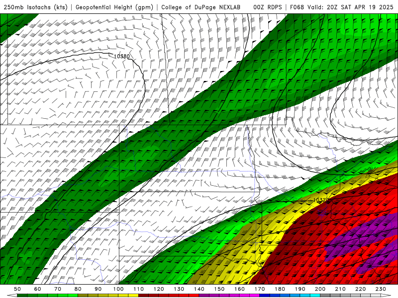398x298 pixels.
Task: Click the 190 isotach scale value
Action: coord(300,289)
